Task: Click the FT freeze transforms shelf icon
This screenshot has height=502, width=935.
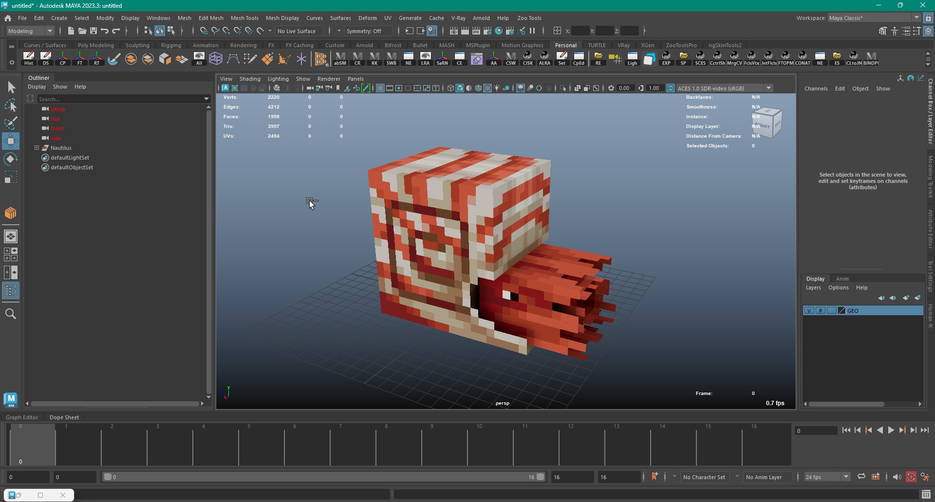Action: [80, 58]
